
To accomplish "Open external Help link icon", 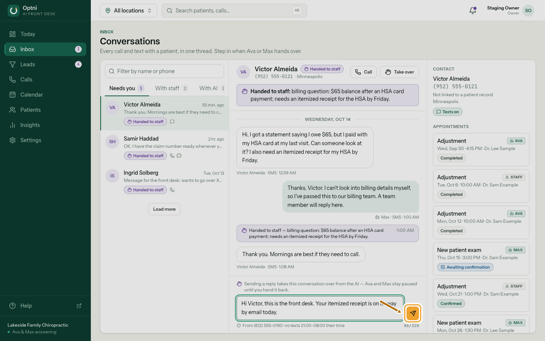I will [x=79, y=306].
